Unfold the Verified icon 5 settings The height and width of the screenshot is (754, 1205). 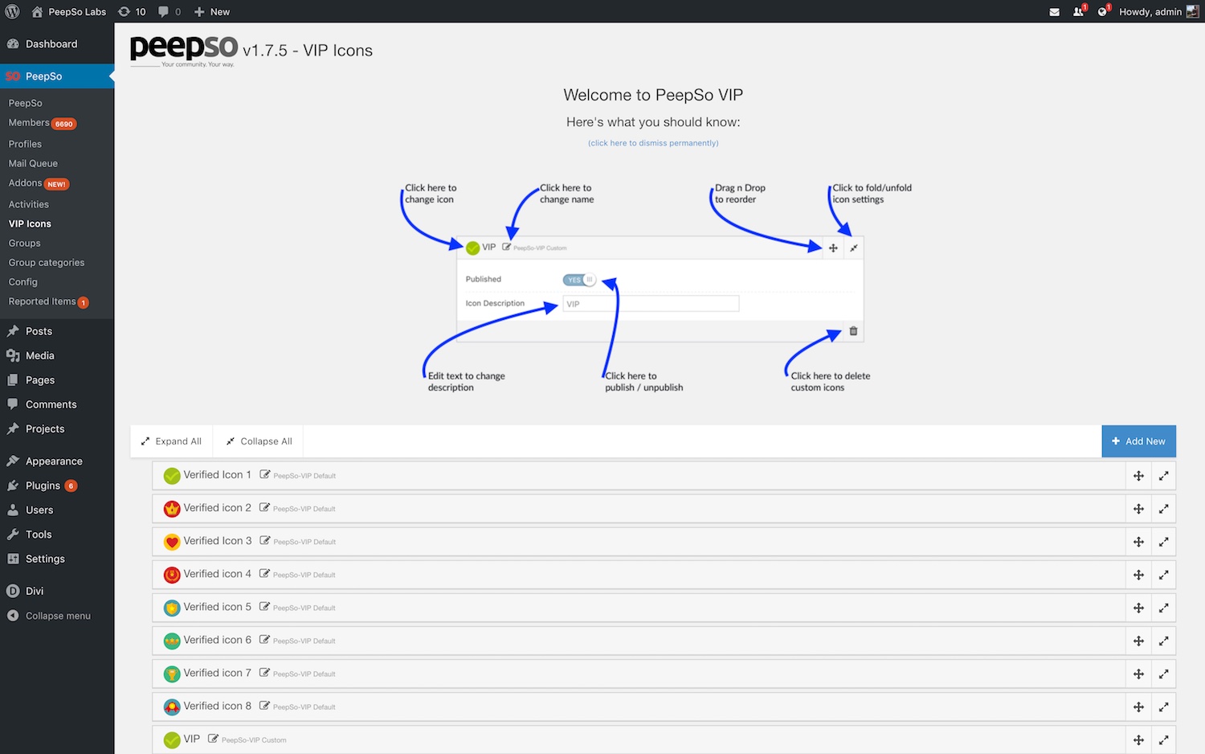tap(1163, 608)
